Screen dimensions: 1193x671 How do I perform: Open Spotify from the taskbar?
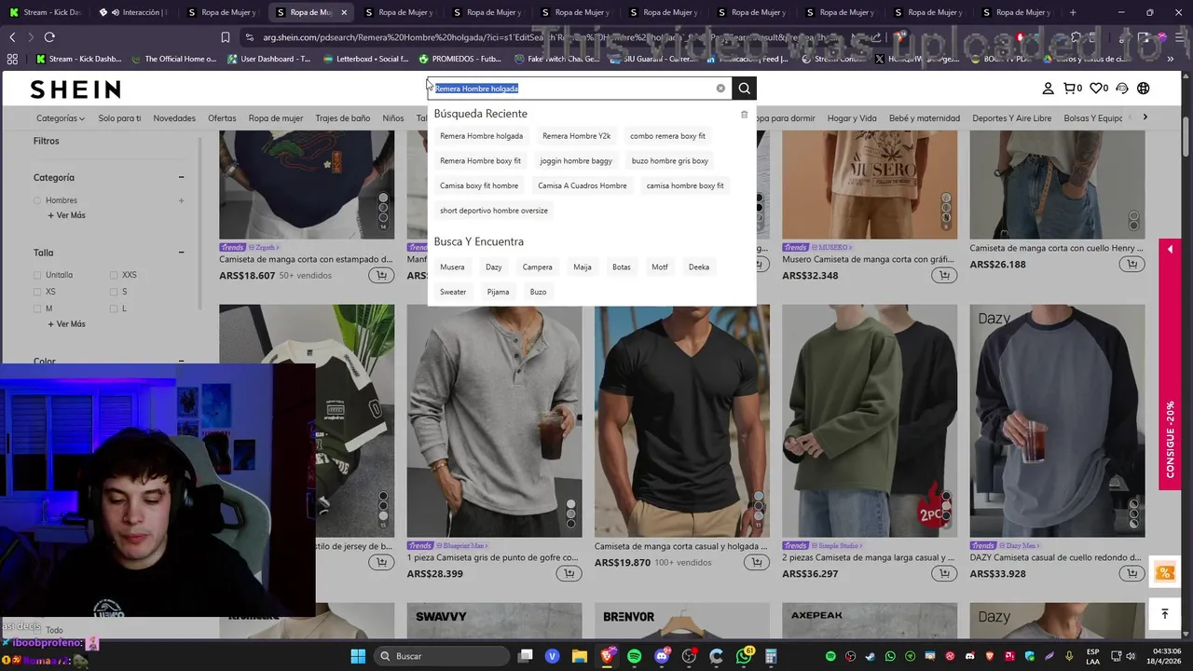click(634, 656)
